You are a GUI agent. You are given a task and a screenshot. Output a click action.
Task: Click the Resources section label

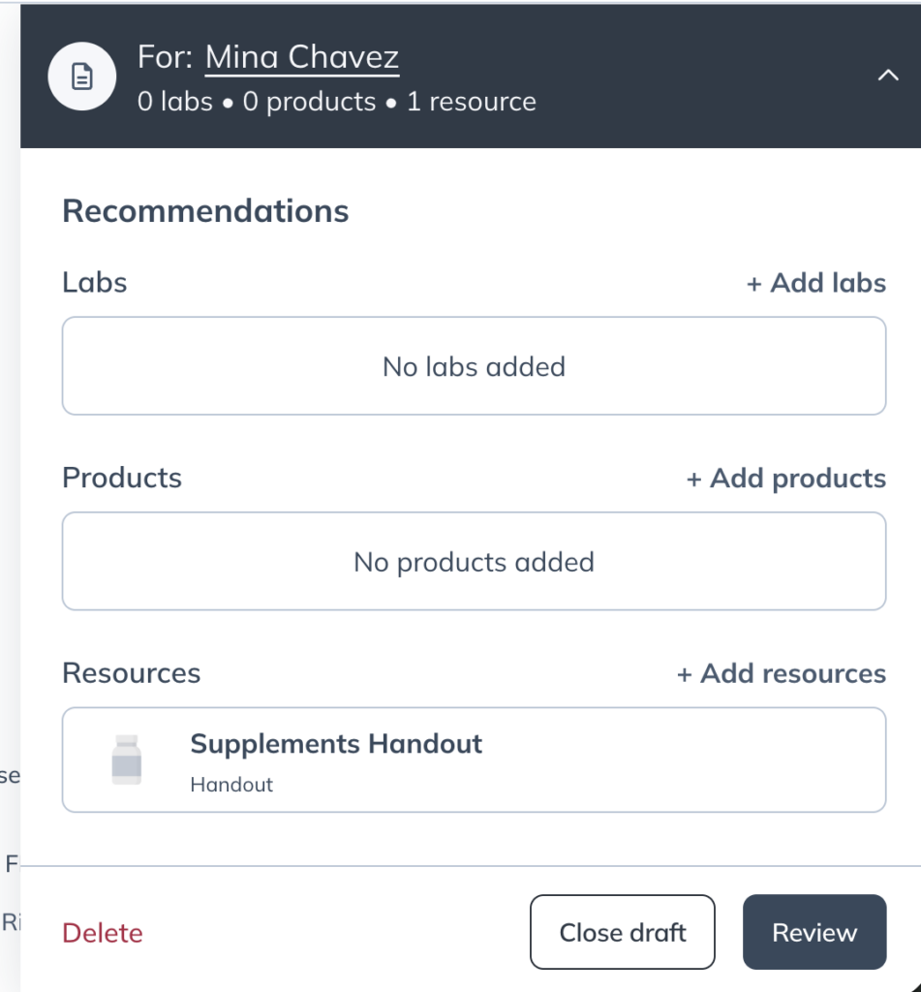(x=132, y=673)
